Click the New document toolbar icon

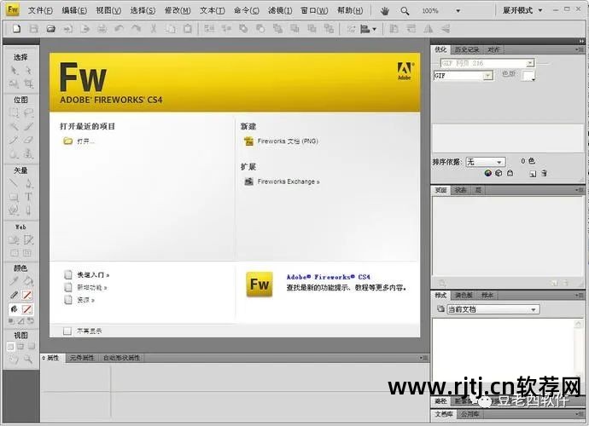16,28
